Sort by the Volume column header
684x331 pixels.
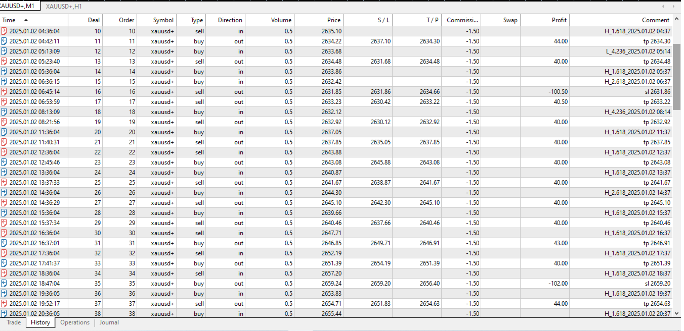tap(270, 20)
